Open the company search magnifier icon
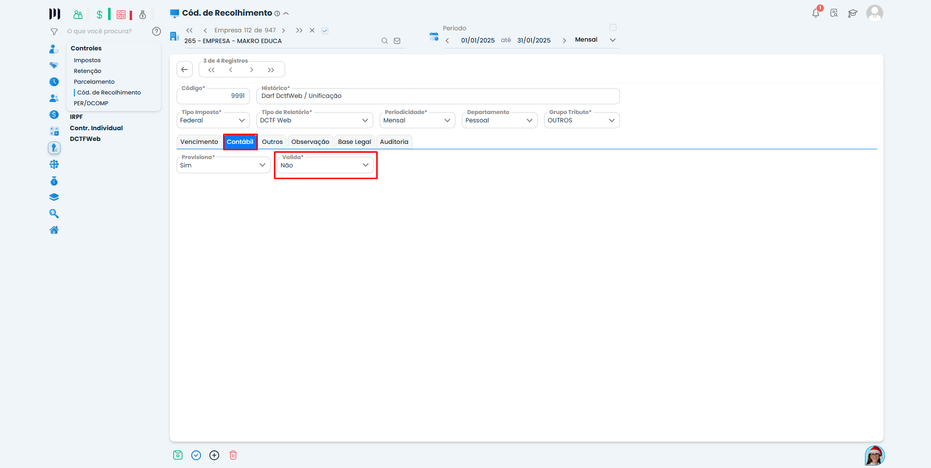Screen dimensions: 931x468 (385, 41)
